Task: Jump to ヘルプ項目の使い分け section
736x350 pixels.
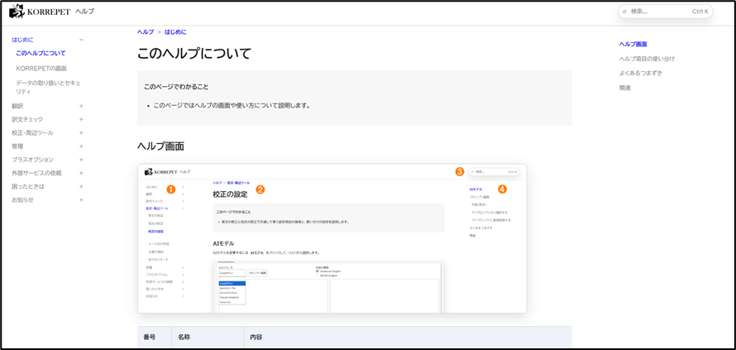Action: click(x=647, y=59)
